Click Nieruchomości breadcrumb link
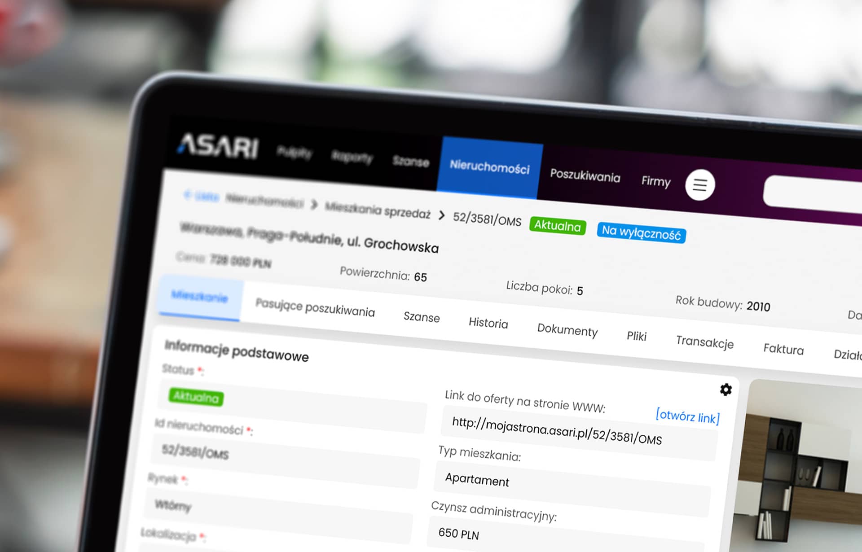This screenshot has height=552, width=862. tap(264, 201)
